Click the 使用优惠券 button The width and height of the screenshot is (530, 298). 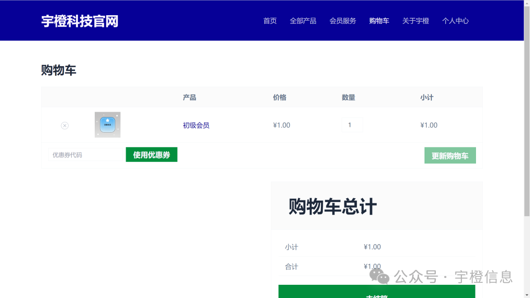[151, 154]
